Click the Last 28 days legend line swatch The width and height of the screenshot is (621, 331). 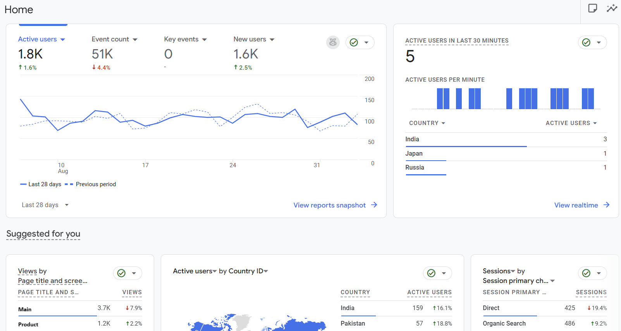[23, 184]
